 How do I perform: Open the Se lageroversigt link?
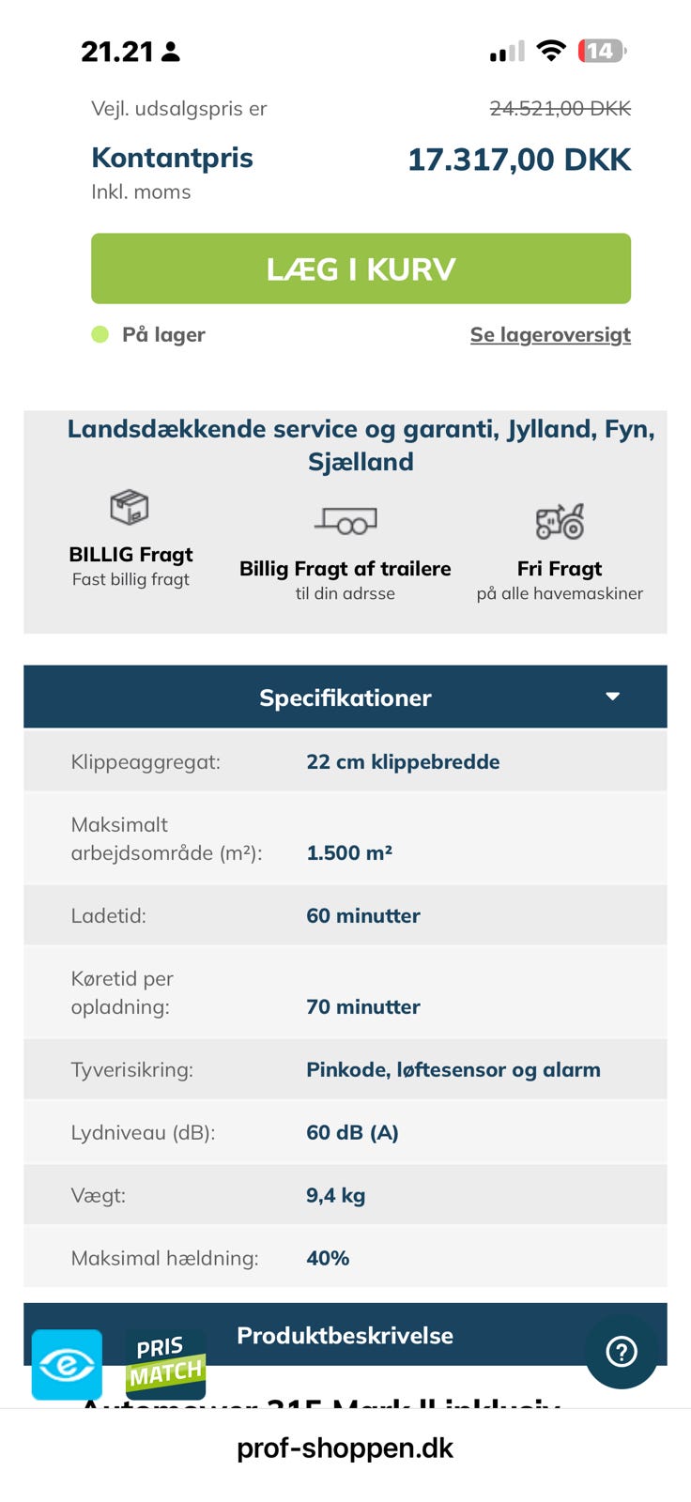550,334
